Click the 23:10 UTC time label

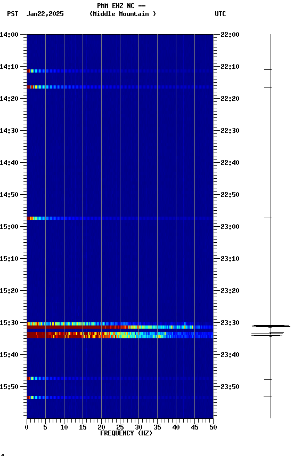click(230, 259)
